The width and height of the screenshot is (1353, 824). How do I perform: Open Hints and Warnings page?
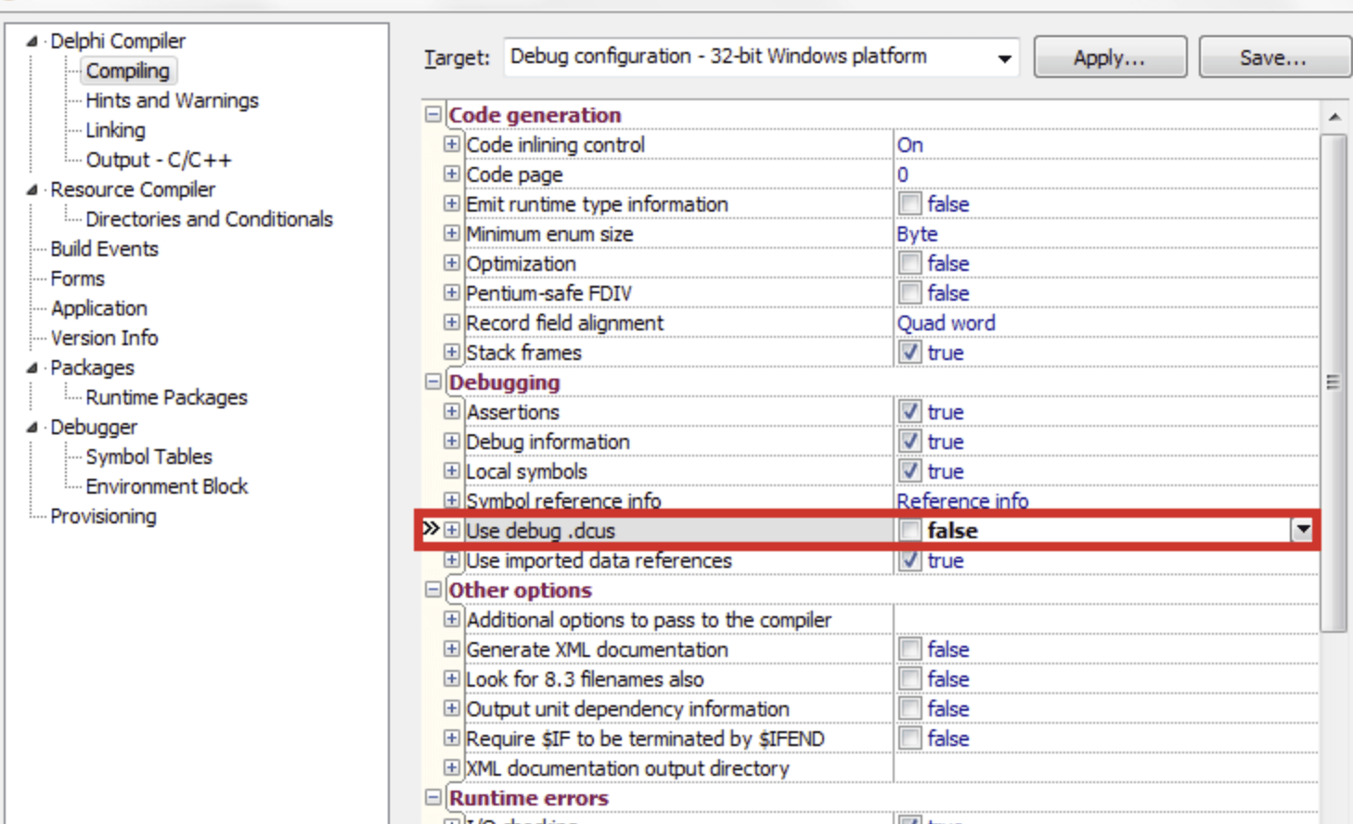pyautogui.click(x=172, y=100)
